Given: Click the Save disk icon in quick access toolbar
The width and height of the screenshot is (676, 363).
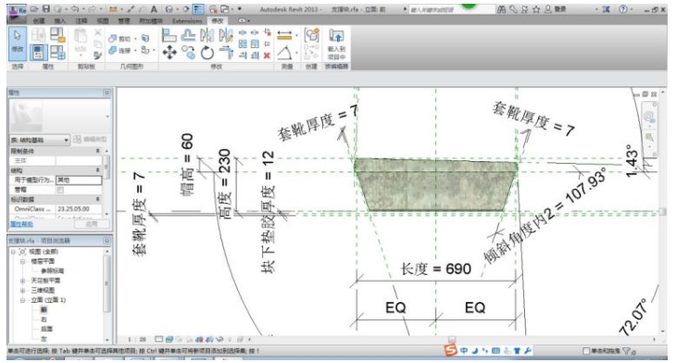Looking at the screenshot, I should point(46,9).
